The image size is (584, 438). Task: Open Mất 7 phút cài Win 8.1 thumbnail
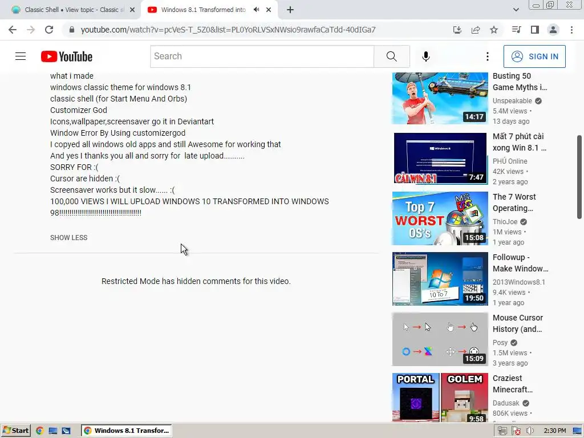(x=440, y=159)
